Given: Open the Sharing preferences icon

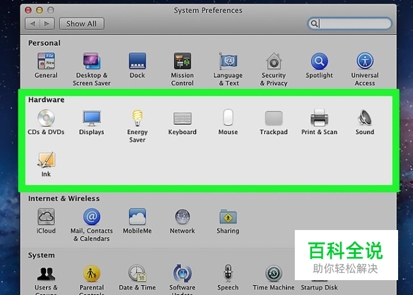Looking at the screenshot, I should coord(228,217).
